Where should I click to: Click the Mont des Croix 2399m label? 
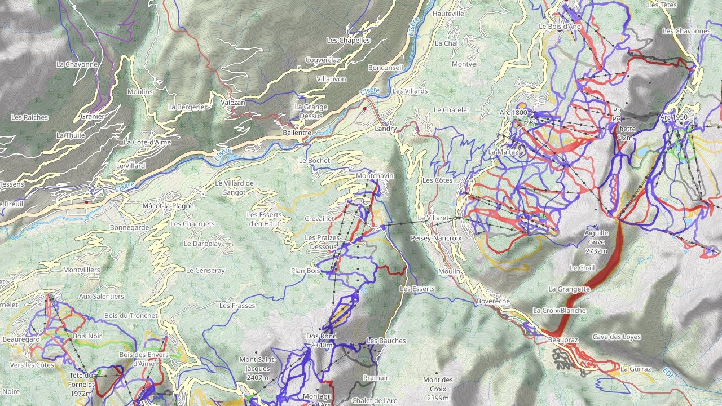click(x=438, y=389)
